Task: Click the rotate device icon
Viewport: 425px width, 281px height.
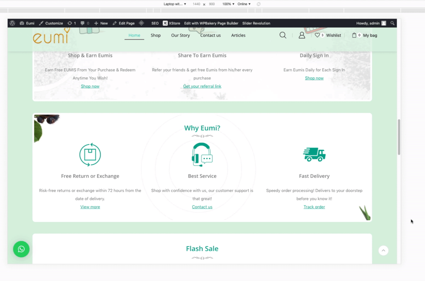Action: (258, 4)
